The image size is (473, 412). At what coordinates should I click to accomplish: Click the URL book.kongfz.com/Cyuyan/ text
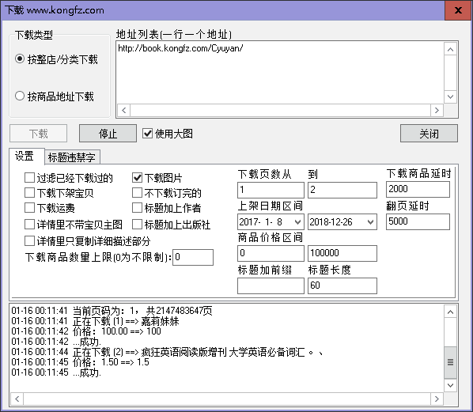180,48
